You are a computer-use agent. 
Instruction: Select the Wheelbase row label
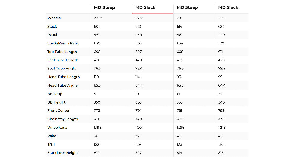pos(57,127)
